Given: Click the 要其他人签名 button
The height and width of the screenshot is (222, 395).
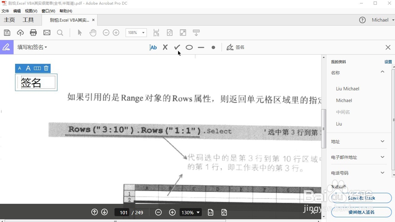Looking at the screenshot, I should tap(361, 212).
